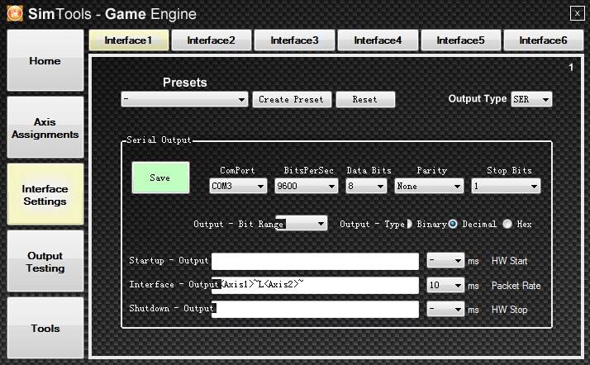590x365 pixels.
Task: Open the HW Stop ms dropdown
Action: point(445,310)
